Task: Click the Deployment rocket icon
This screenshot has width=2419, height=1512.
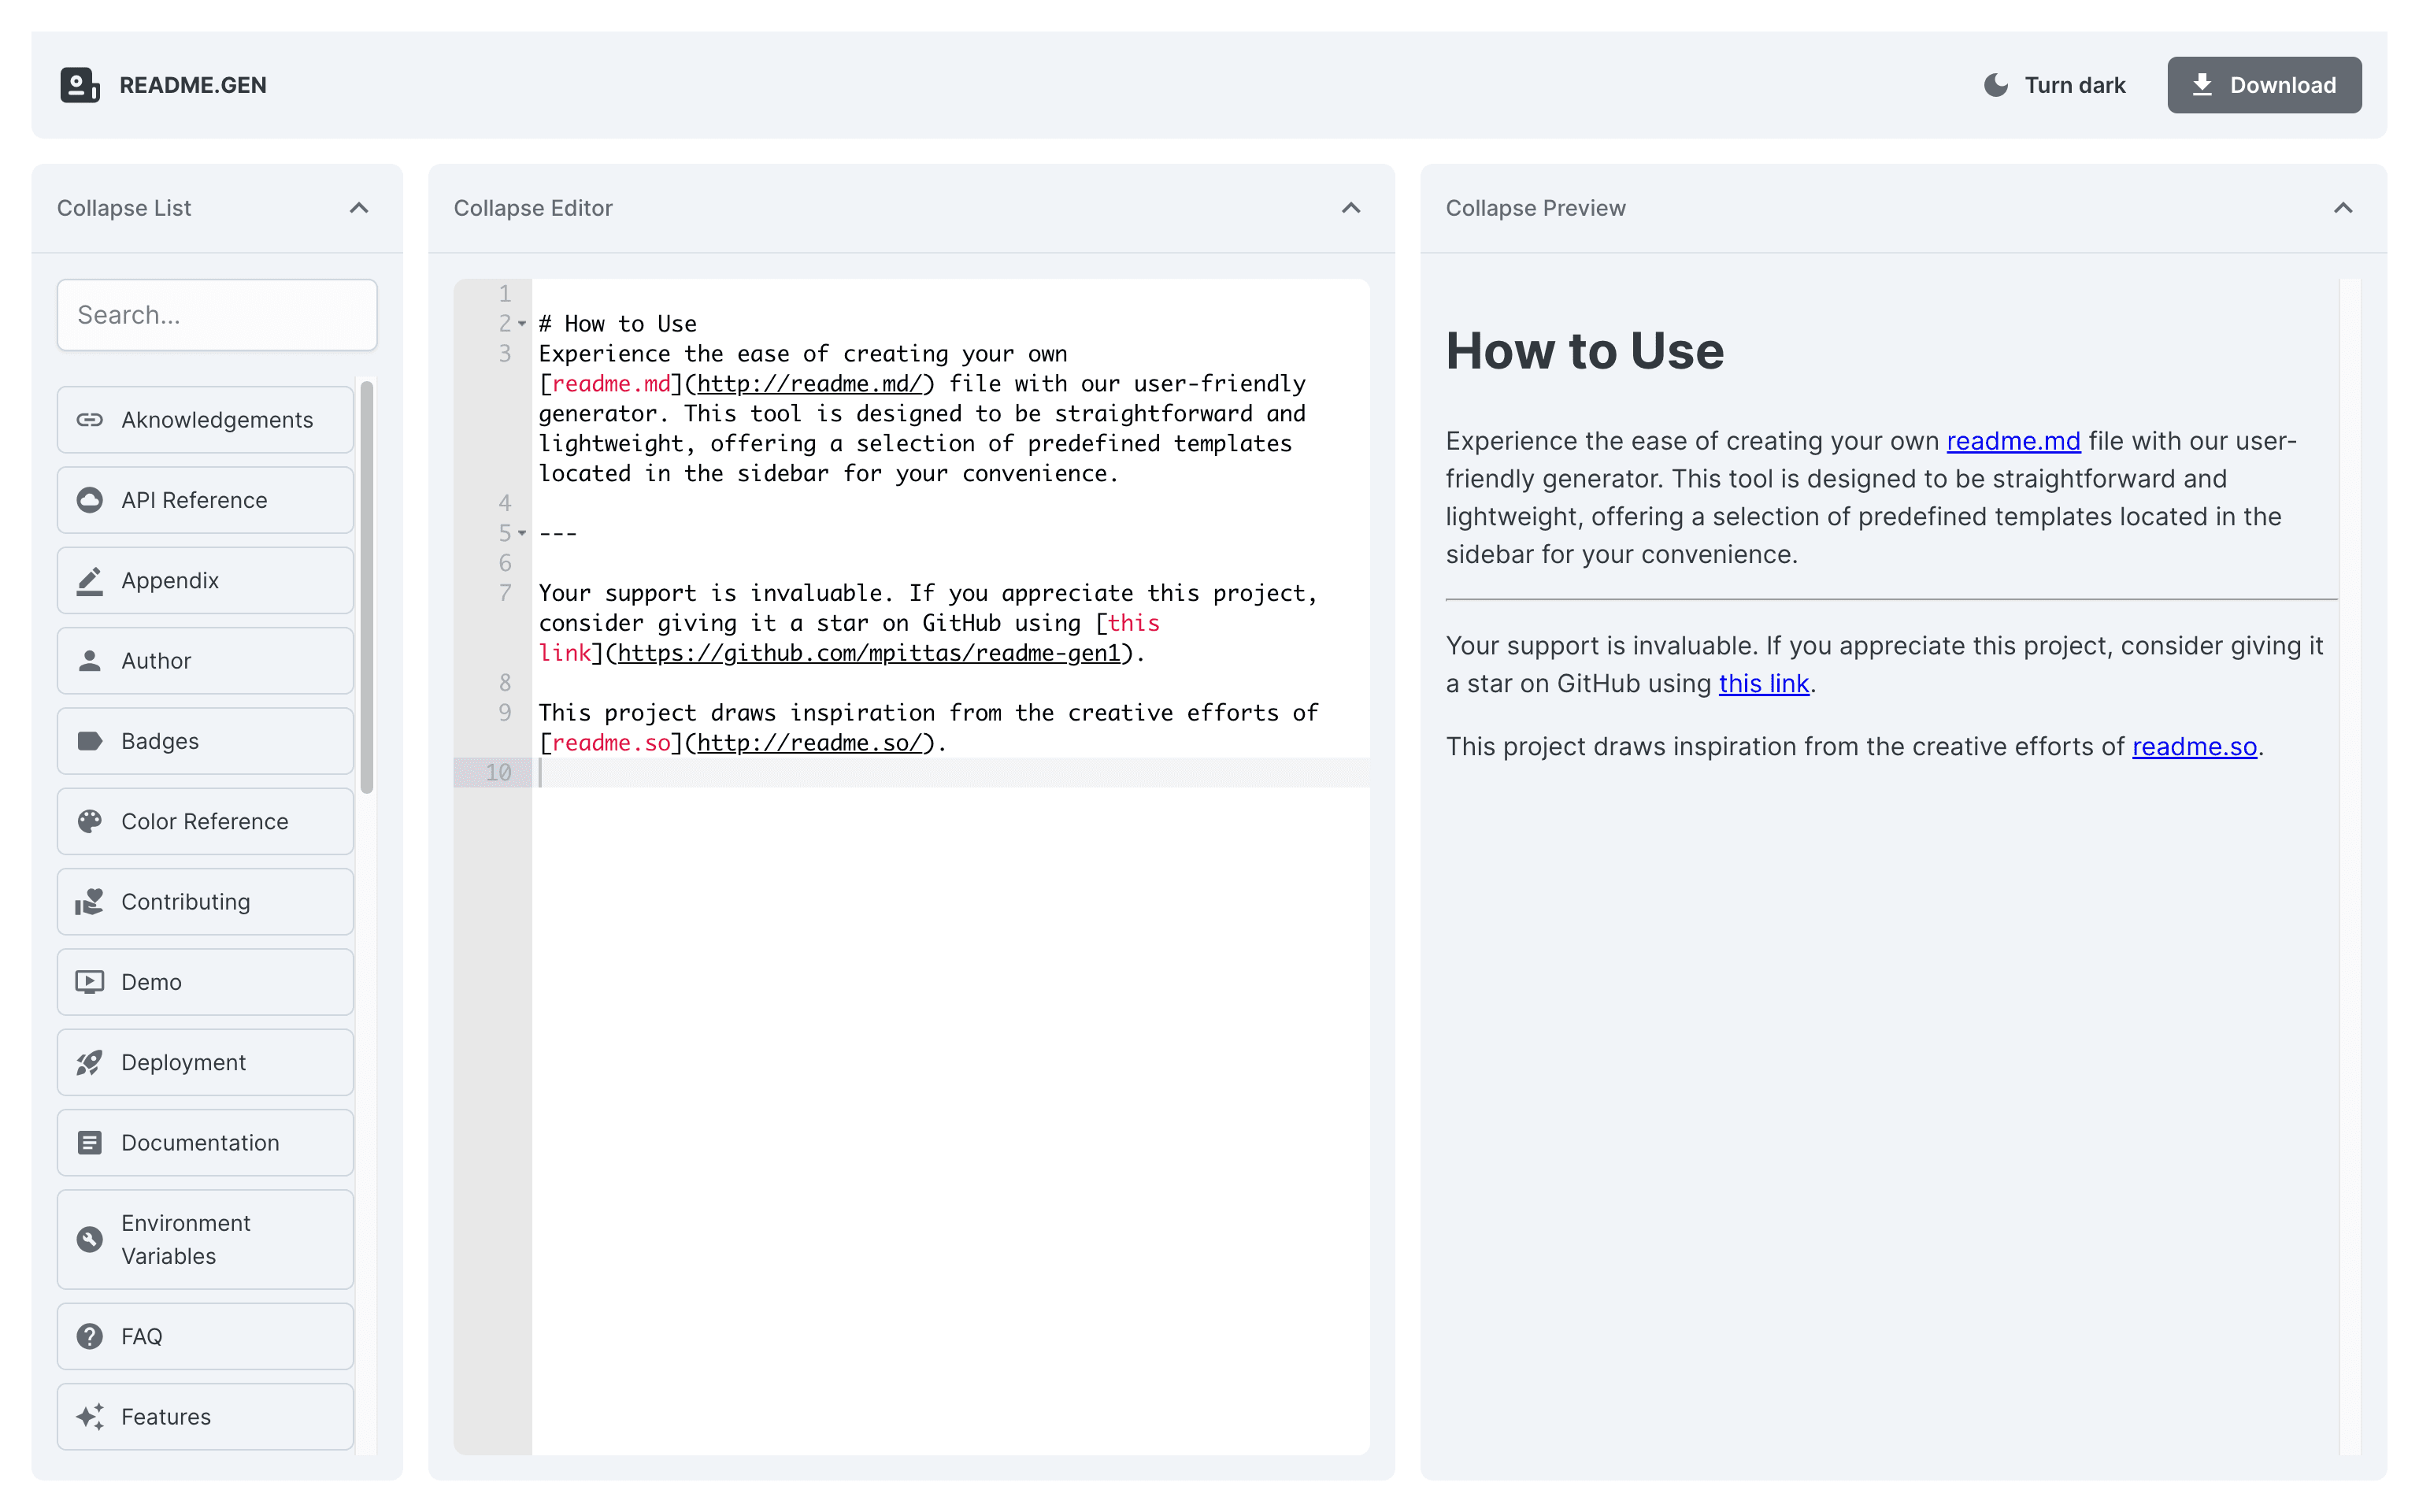Action: pos(90,1062)
